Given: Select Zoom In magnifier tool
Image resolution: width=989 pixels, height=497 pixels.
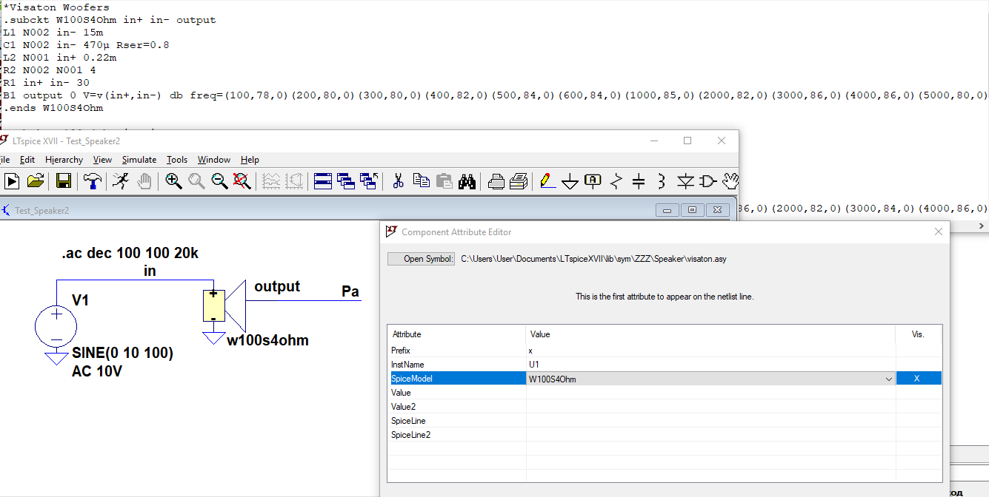Looking at the screenshot, I should pyautogui.click(x=174, y=180).
